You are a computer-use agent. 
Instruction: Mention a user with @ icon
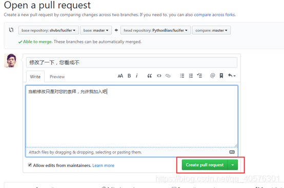(212, 76)
